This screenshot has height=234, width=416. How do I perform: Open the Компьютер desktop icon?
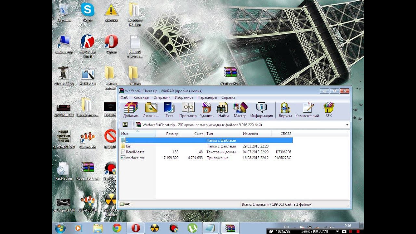pos(64,44)
